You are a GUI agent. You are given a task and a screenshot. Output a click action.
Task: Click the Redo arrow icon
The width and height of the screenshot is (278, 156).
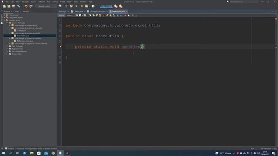pos(31,6)
